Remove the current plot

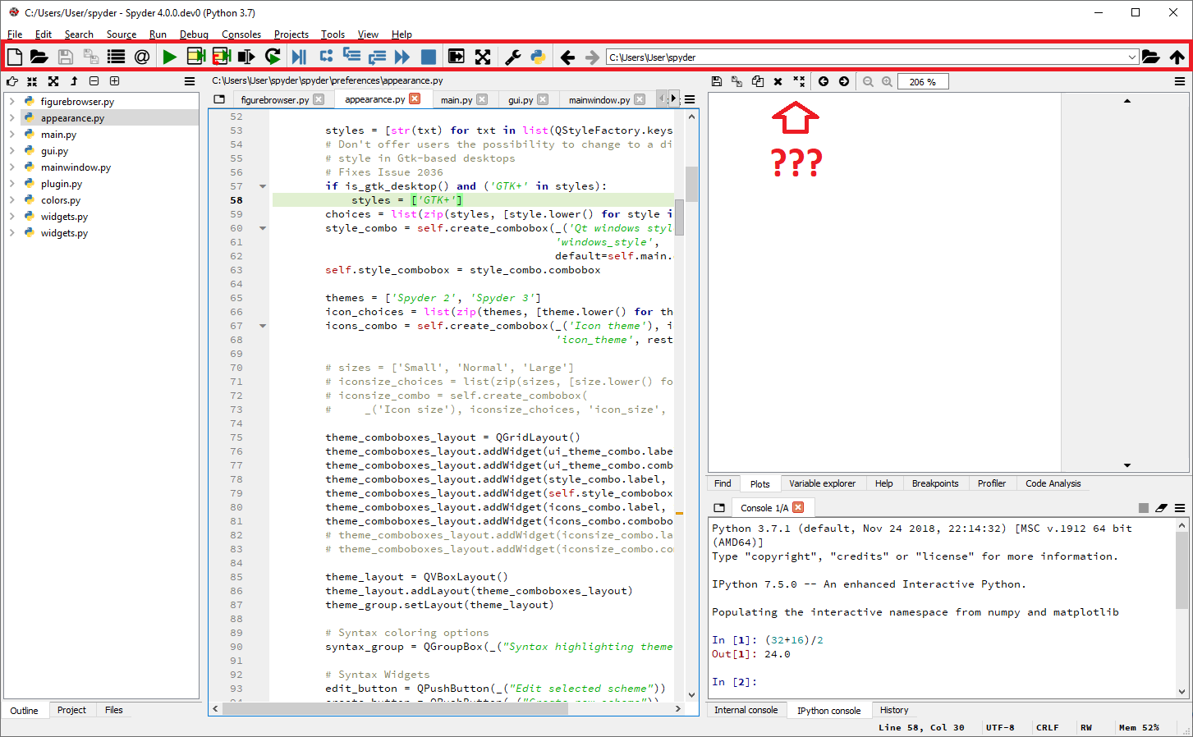[778, 81]
